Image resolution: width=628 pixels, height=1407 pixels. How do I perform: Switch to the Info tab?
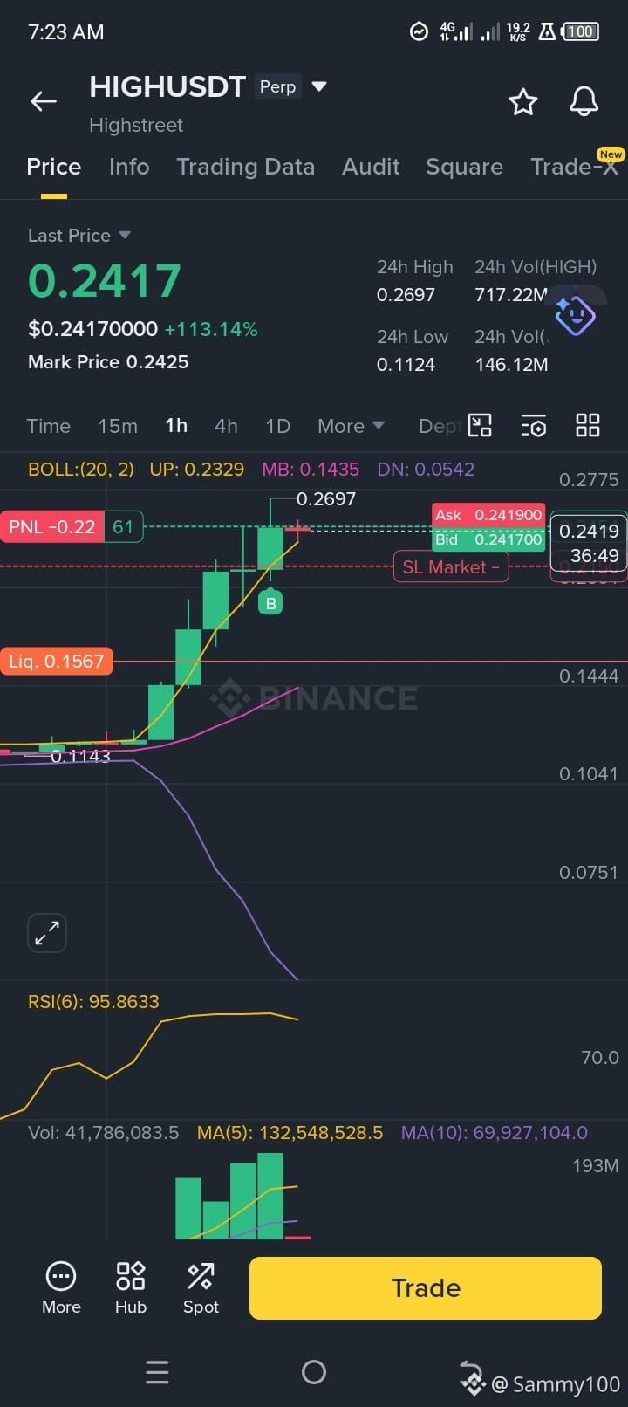[x=129, y=167]
